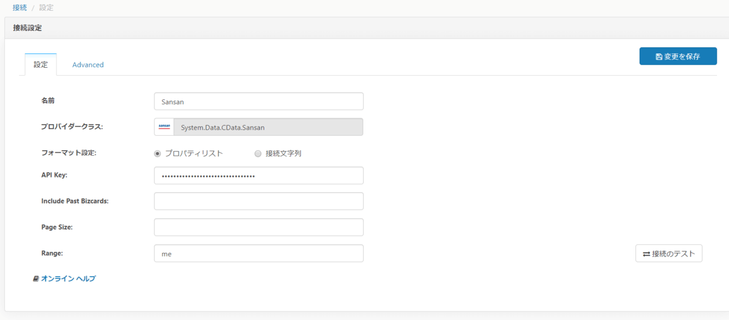Screen dimensions: 729x320
Task: Focus the 名前 field containing Sansan
Action: pyautogui.click(x=259, y=101)
